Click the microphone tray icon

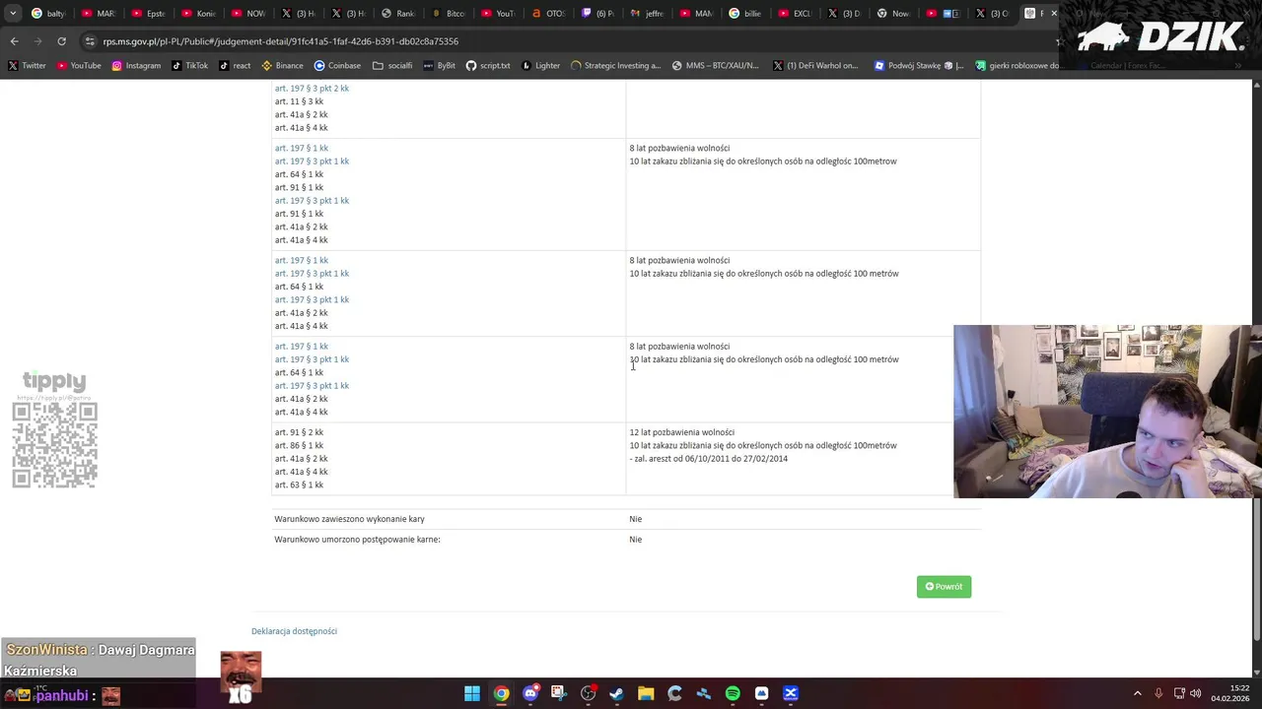coord(1158,693)
